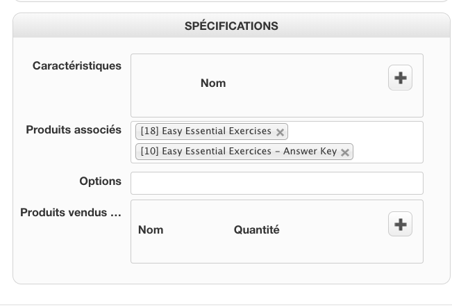Screen dimensions: 452x308
Task: Click into the Options input field
Action: (x=276, y=183)
